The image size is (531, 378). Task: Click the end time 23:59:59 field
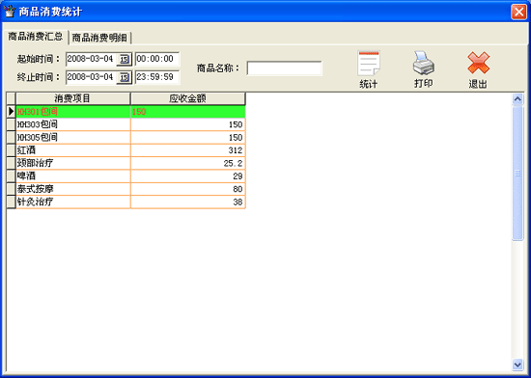pyautogui.click(x=157, y=77)
